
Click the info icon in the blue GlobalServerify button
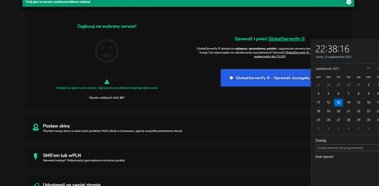click(x=231, y=78)
